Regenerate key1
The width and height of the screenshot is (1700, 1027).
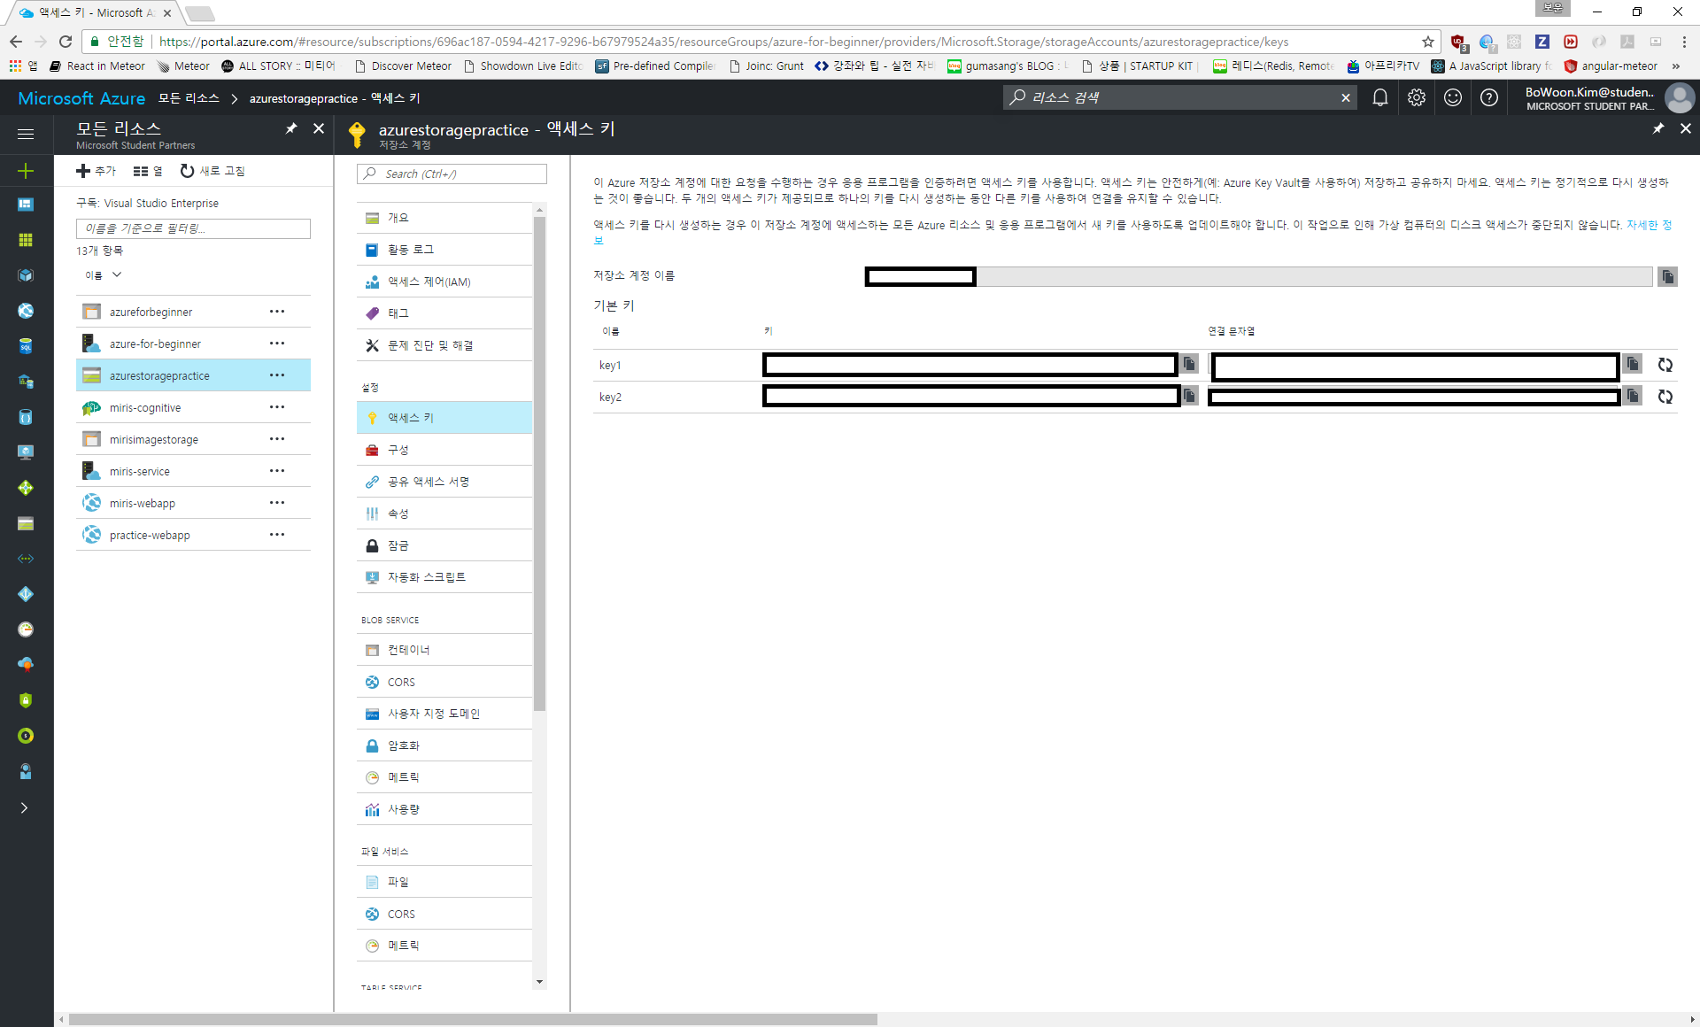pos(1665,365)
